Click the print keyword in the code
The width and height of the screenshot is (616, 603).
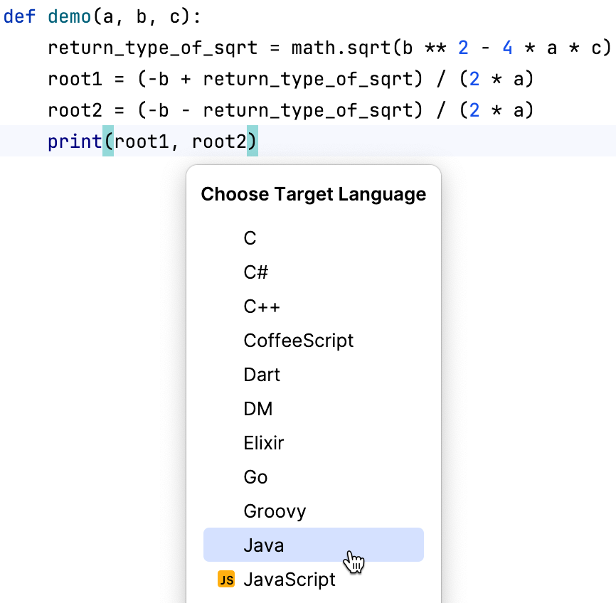(x=74, y=142)
